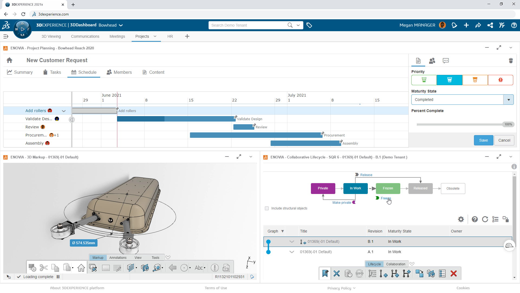The height and width of the screenshot is (293, 520).
Task: Select the green low priority option
Action: [424, 80]
